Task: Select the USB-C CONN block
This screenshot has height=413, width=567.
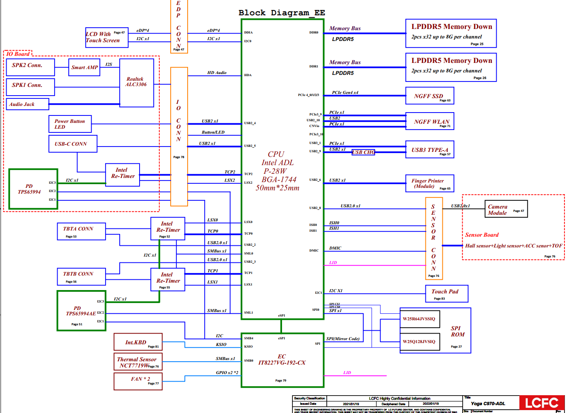Action: [x=73, y=144]
